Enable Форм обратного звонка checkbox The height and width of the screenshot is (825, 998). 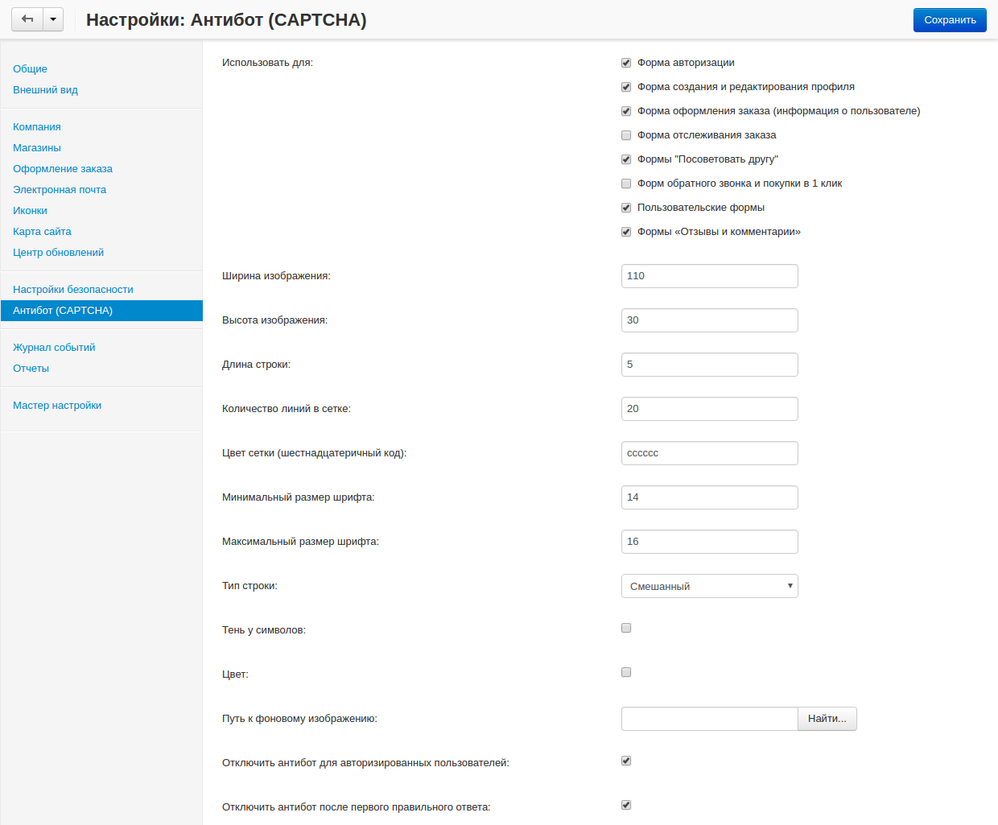coord(626,184)
